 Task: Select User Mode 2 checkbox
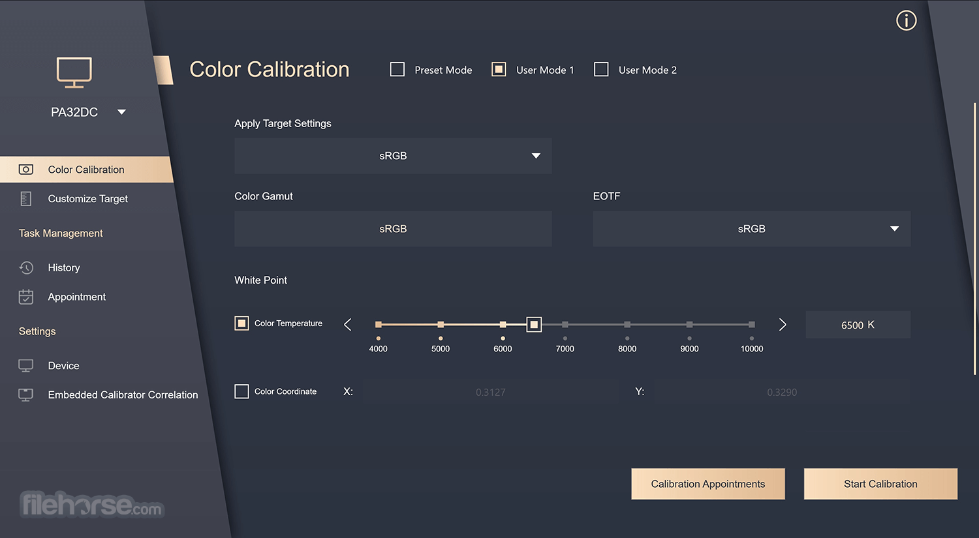coord(601,69)
